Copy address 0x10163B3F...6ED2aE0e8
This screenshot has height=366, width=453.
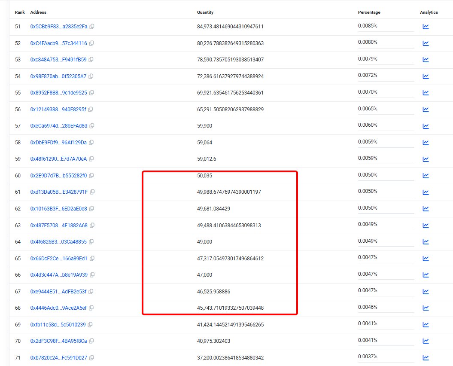coord(91,209)
